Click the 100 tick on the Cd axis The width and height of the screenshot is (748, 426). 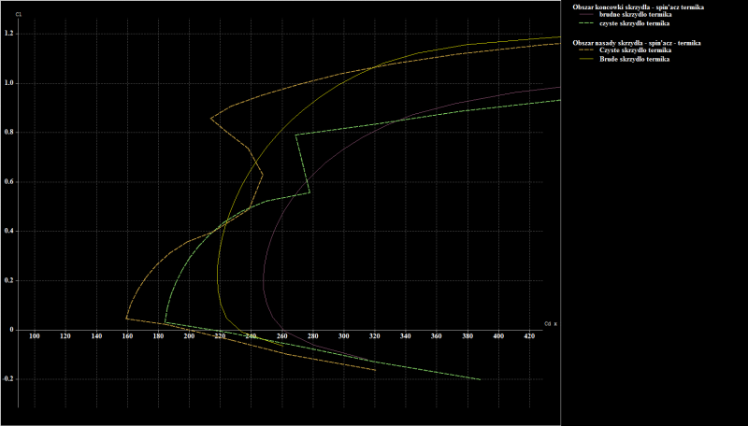pos(35,336)
